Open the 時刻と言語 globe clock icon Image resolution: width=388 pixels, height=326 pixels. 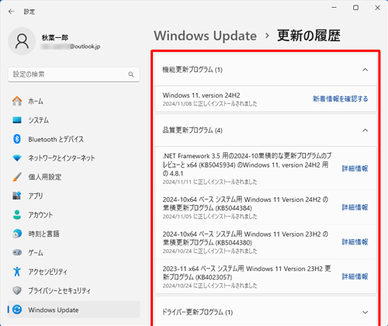(17, 234)
